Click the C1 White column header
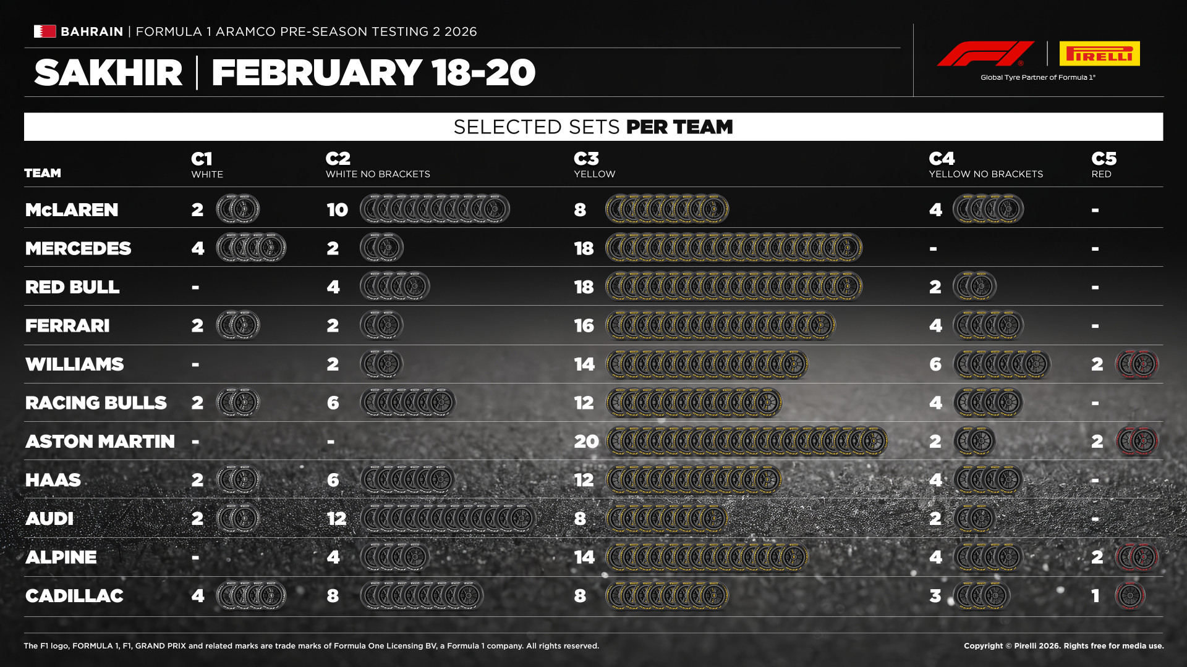The width and height of the screenshot is (1187, 667). pyautogui.click(x=206, y=166)
